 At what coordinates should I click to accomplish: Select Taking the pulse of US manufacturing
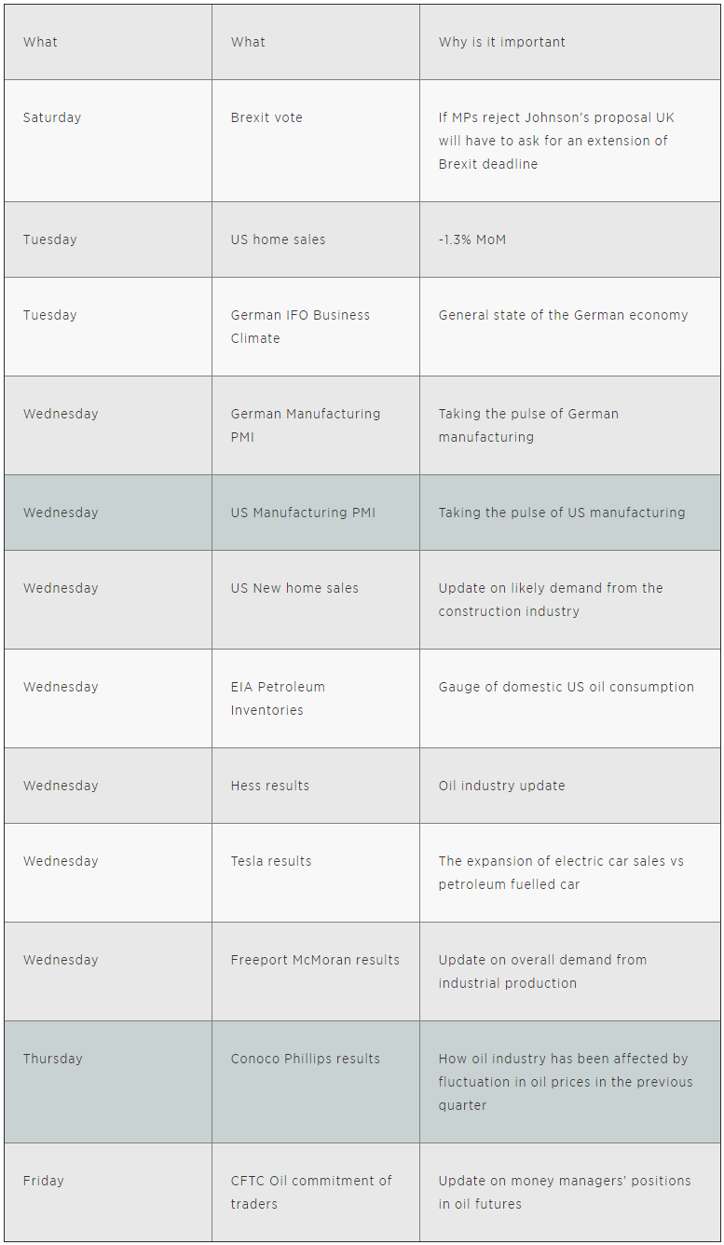click(x=562, y=513)
